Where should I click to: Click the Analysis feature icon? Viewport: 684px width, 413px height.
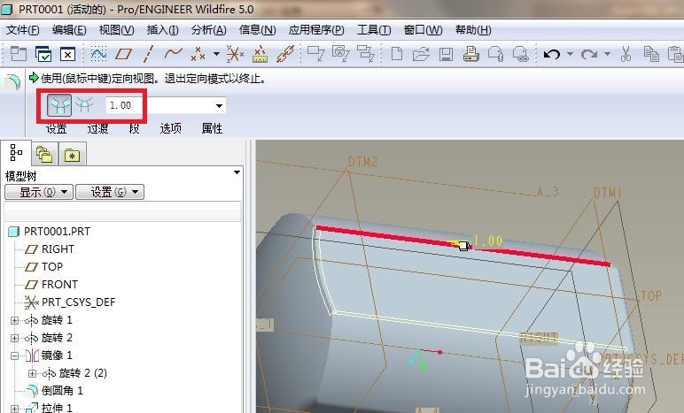click(x=260, y=54)
